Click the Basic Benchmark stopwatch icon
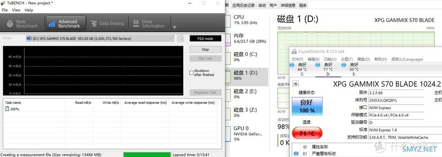 10,24
